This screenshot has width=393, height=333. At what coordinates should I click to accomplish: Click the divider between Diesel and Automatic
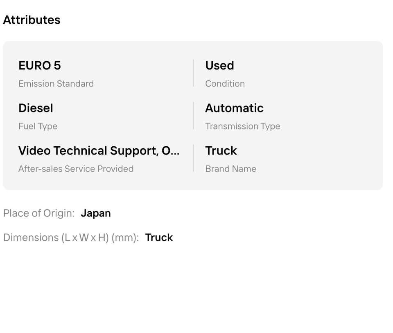194,116
